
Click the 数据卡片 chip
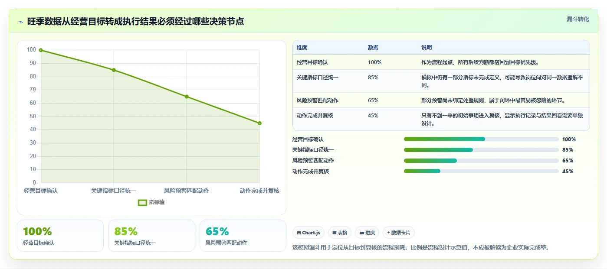point(398,233)
